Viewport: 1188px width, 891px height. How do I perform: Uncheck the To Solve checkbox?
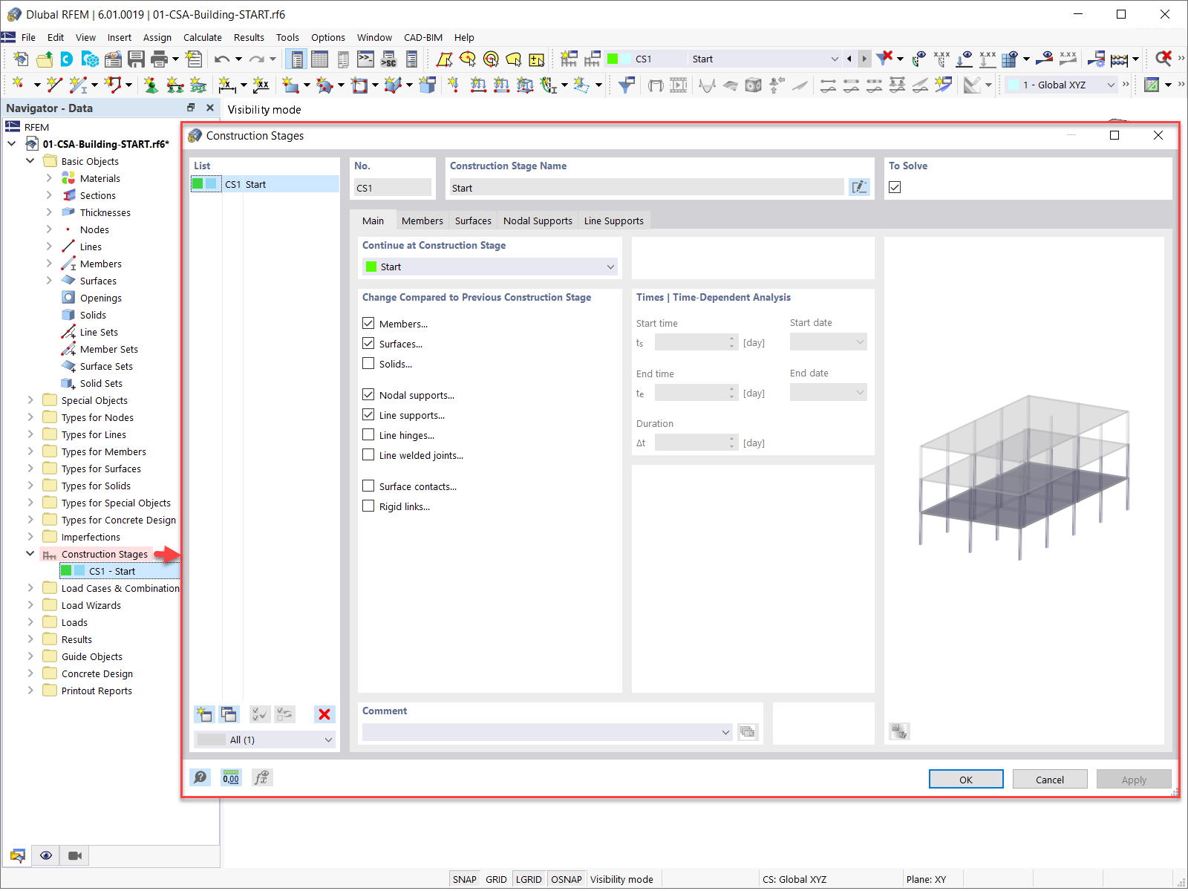pyautogui.click(x=895, y=187)
